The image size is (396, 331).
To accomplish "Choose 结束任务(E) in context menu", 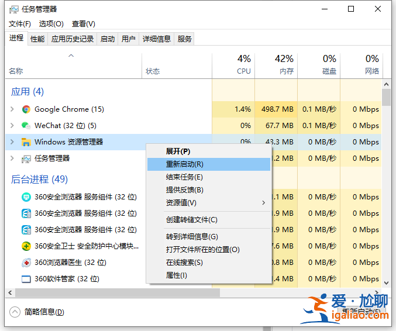I will pyautogui.click(x=209, y=177).
